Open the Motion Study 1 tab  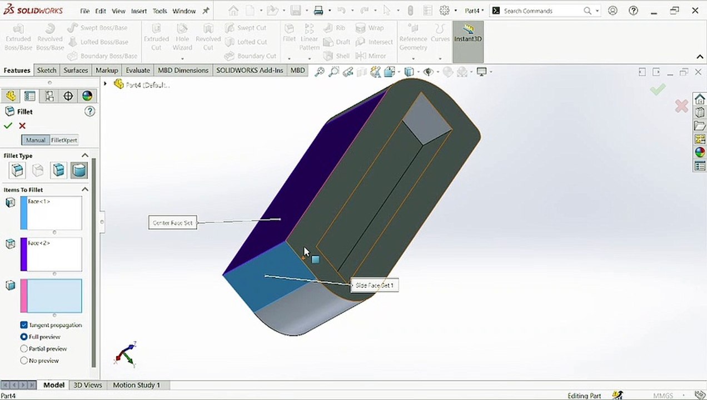136,385
